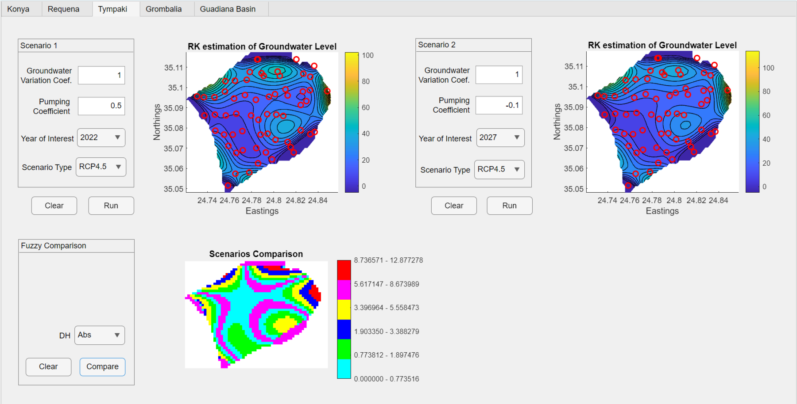Image resolution: width=797 pixels, height=404 pixels.
Task: Run Scenario 2
Action: click(x=509, y=206)
